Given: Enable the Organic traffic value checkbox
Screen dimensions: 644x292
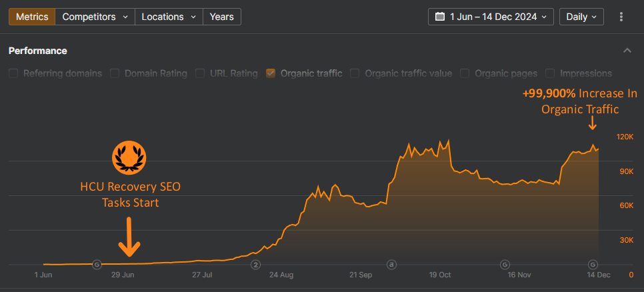Looking at the screenshot, I should [x=355, y=73].
